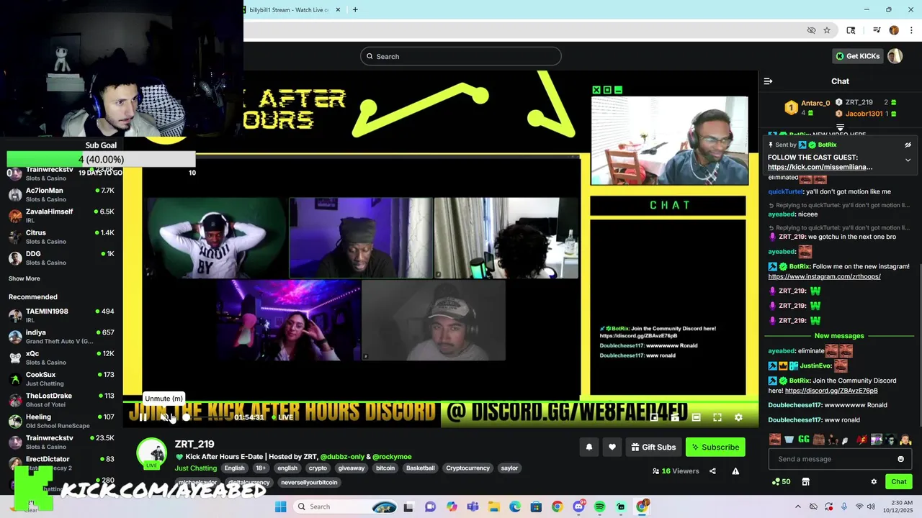Select the giveaway tag

coord(352,468)
